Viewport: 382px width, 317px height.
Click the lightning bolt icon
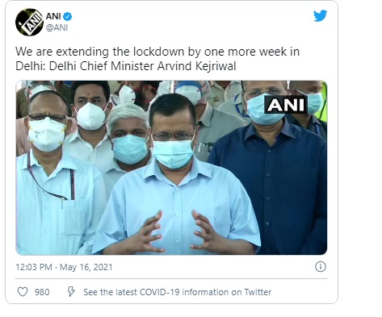point(71,291)
